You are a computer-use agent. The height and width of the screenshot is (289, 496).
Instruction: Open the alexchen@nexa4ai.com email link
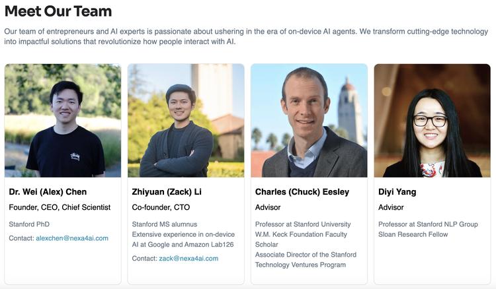click(x=72, y=238)
